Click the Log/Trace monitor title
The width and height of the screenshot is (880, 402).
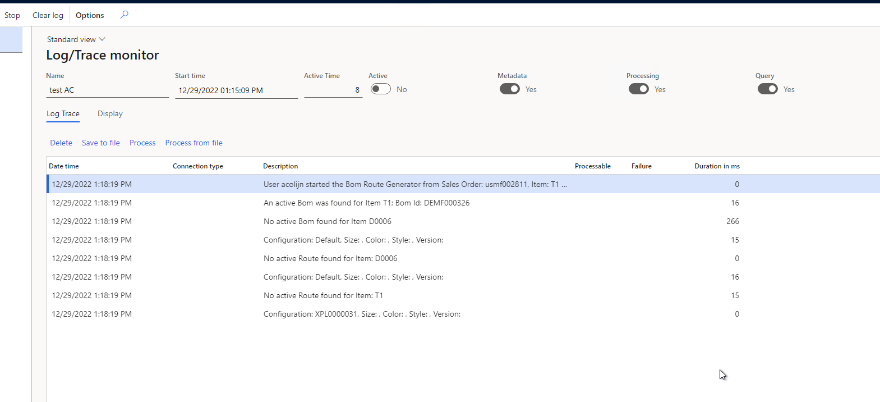point(103,55)
